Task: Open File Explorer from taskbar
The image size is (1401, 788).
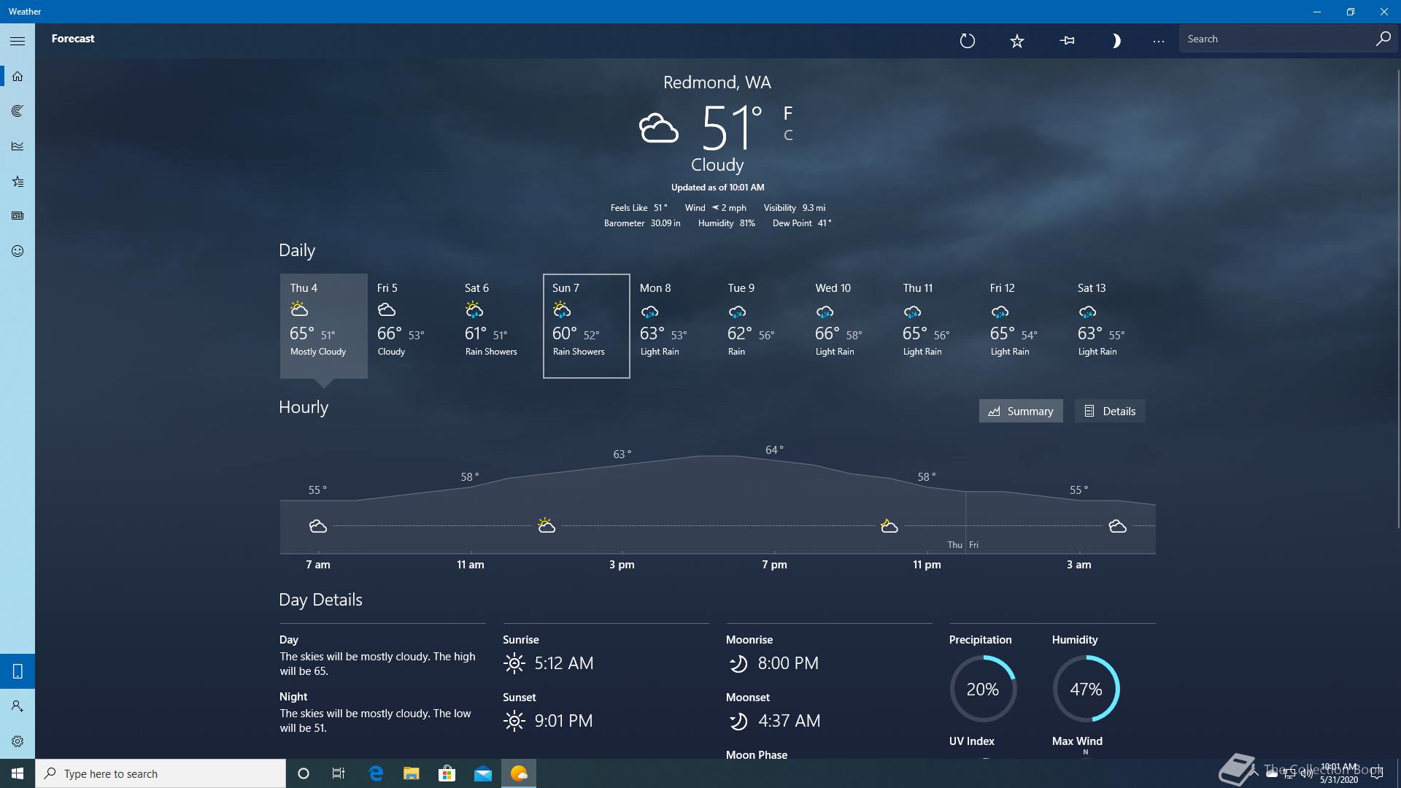Action: (x=411, y=773)
